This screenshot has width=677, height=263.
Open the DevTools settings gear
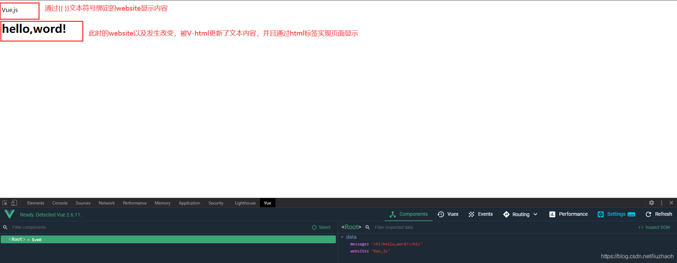coord(652,203)
